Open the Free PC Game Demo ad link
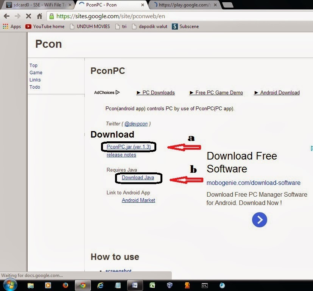This screenshot has height=291, width=313. coord(216,92)
